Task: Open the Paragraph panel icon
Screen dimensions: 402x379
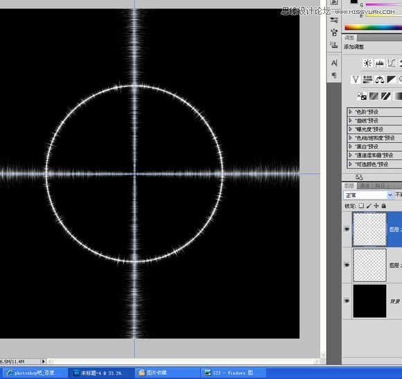Action: coord(334,76)
